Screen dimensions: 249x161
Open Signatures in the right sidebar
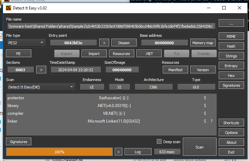[x=231, y=85]
